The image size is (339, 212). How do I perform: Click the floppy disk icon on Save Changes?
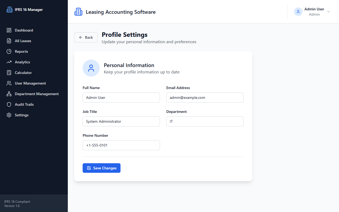[89, 168]
